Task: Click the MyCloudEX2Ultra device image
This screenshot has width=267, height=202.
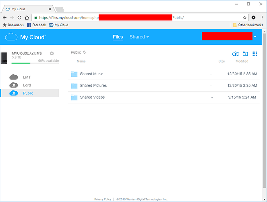Action: tap(4, 58)
